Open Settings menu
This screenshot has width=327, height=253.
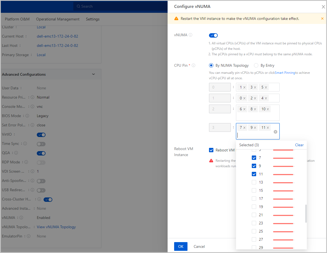click(x=93, y=19)
